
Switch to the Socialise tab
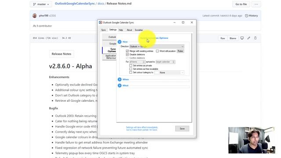coord(139,30)
